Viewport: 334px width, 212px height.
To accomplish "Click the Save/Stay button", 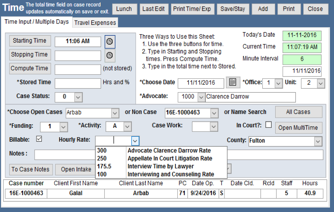I will click(x=232, y=9).
